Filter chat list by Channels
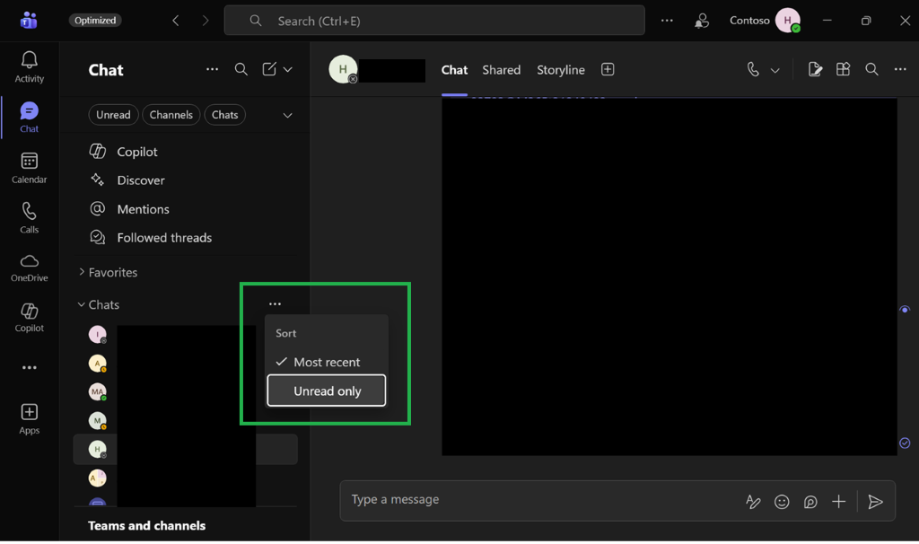Viewport: 919px width, 544px height. click(171, 115)
